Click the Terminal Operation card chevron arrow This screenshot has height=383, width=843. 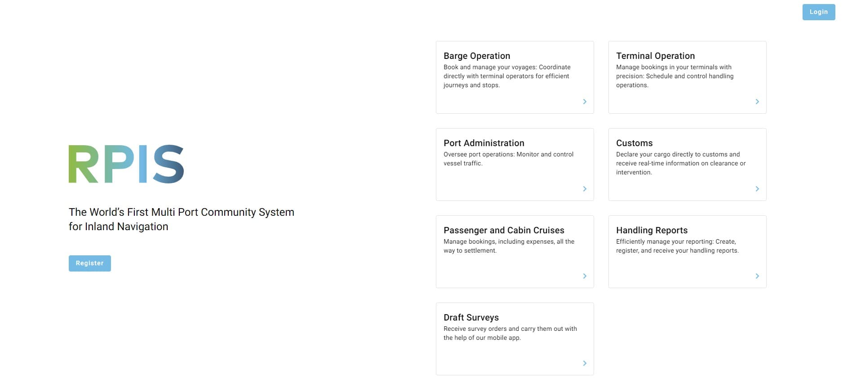point(757,102)
